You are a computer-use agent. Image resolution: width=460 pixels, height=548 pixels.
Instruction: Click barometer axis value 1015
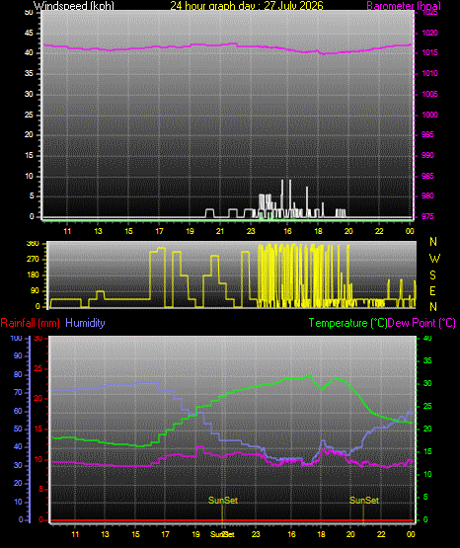tap(429, 52)
